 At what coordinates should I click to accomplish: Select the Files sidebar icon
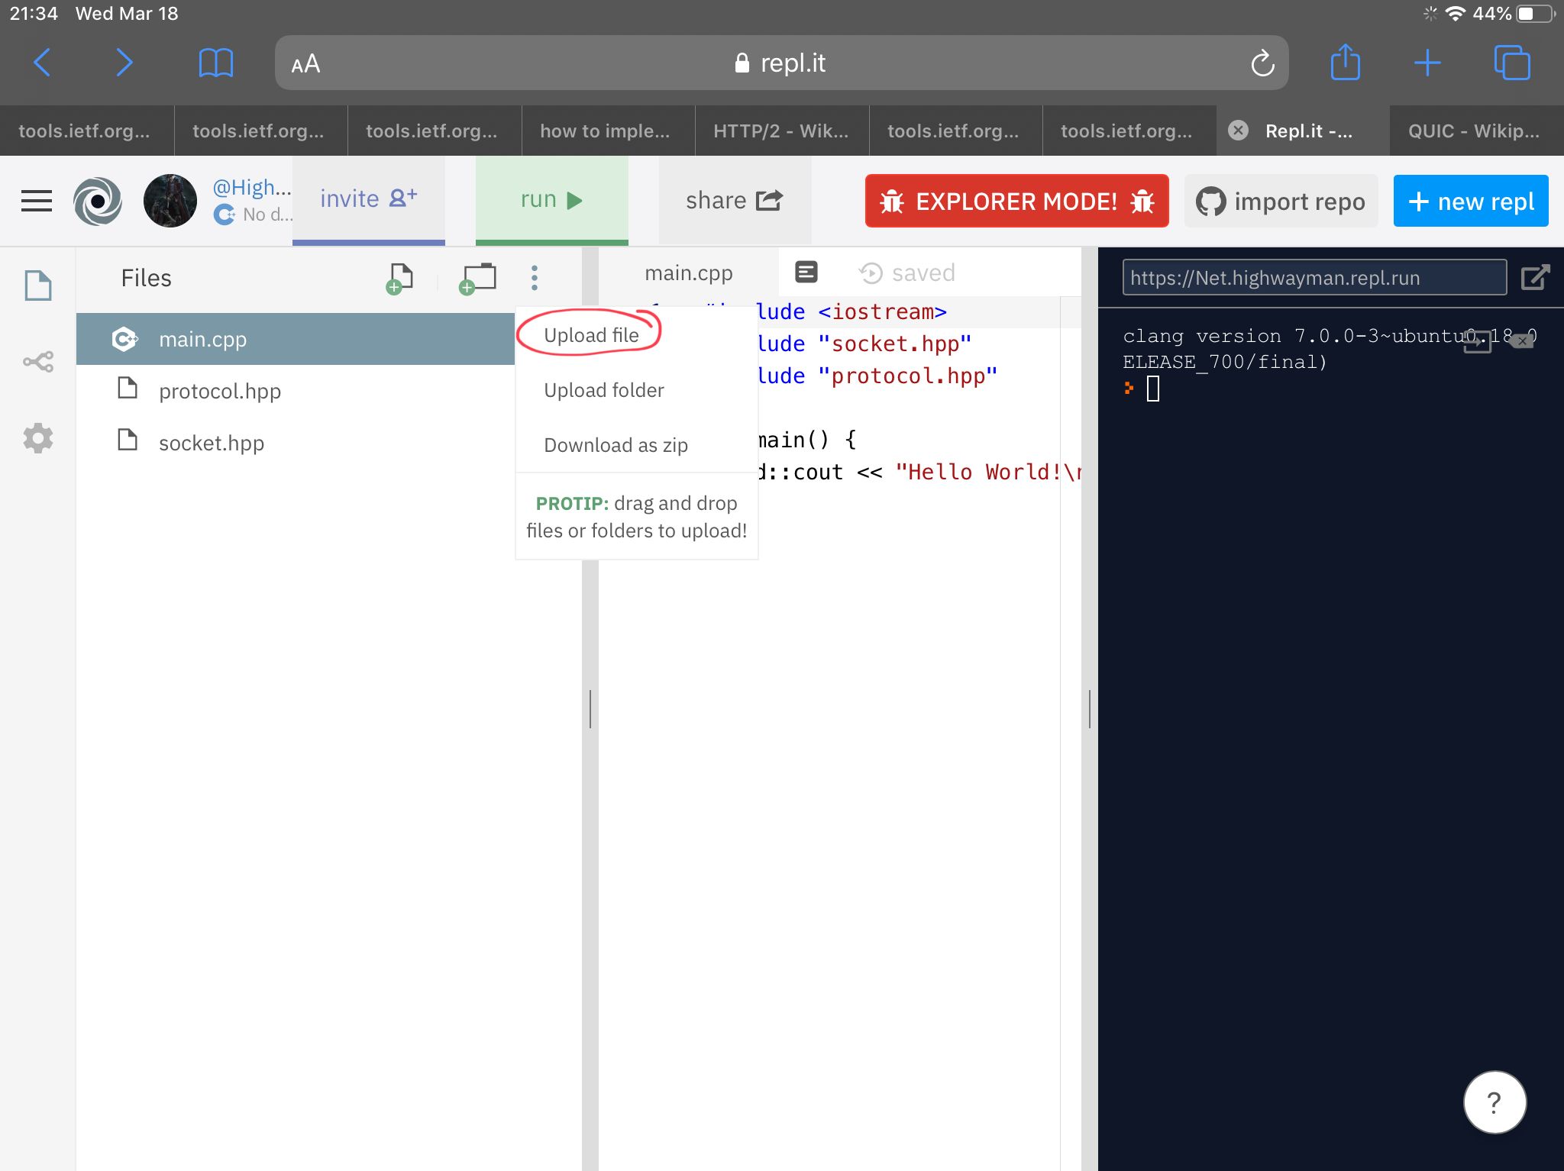[x=38, y=285]
